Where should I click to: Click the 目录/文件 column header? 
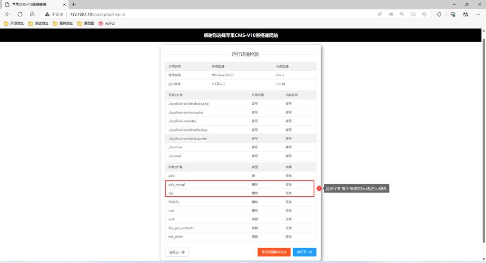tap(175, 95)
